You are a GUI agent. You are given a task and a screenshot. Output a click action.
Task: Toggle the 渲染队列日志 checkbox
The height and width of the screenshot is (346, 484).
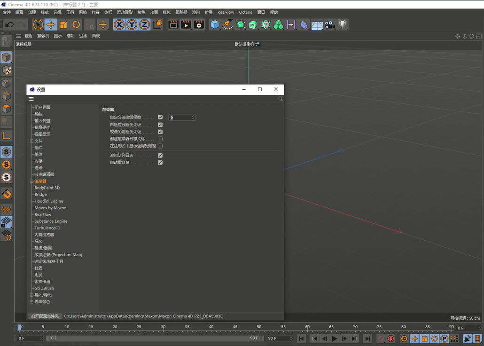[160, 156]
